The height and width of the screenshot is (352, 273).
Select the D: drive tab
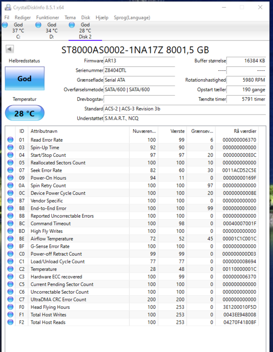click(52, 31)
